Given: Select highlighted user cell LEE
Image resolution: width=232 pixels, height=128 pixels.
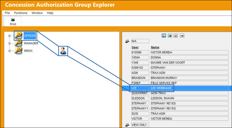Looking at the screenshot, I should (140, 88).
